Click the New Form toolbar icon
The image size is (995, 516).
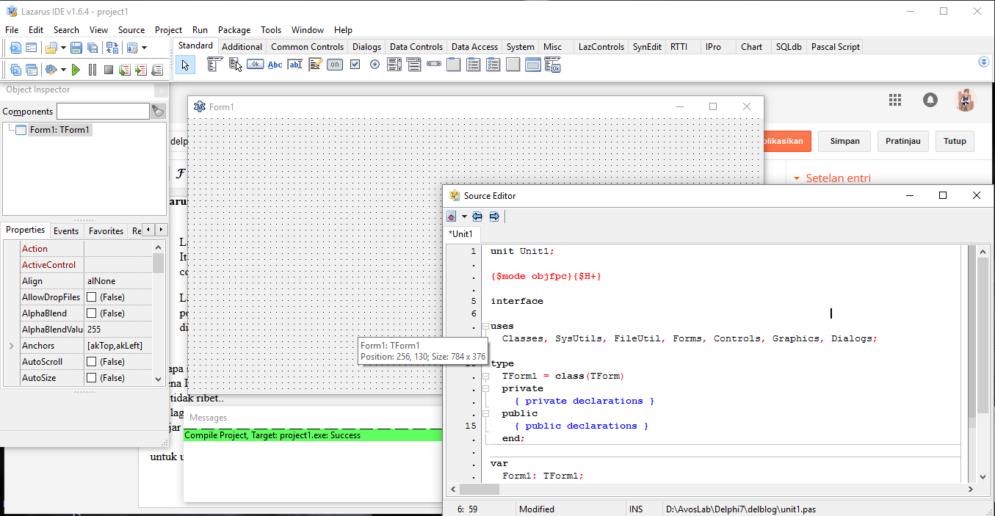31,48
